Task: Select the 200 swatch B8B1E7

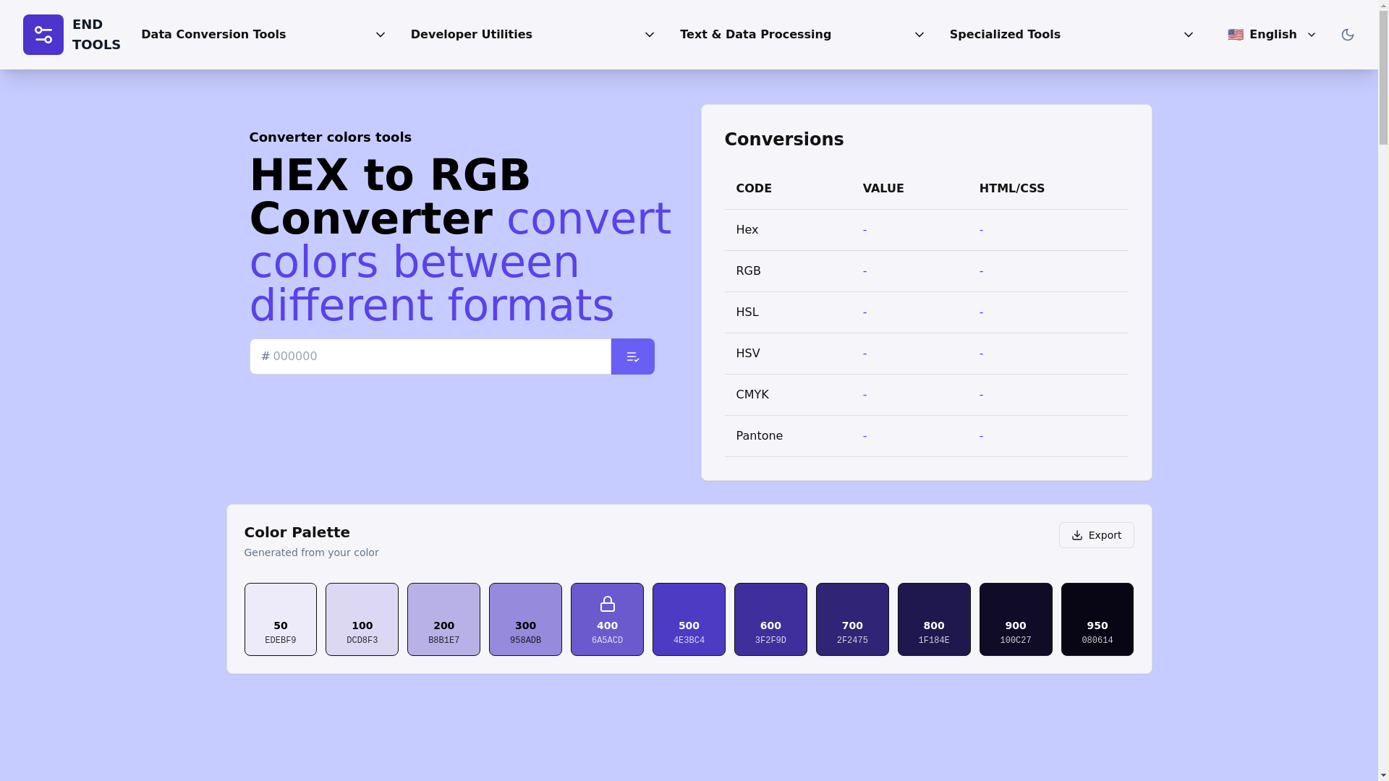Action: click(x=443, y=620)
